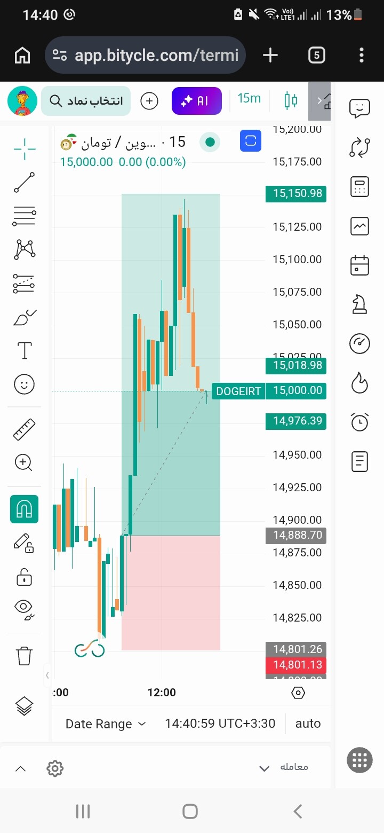Click the purple AI button

[196, 101]
